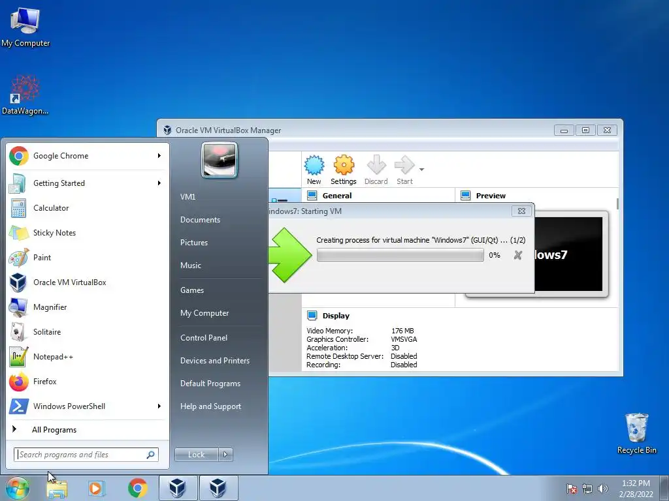This screenshot has width=669, height=501.
Task: Open Control Panel from Start menu
Action: pos(204,338)
